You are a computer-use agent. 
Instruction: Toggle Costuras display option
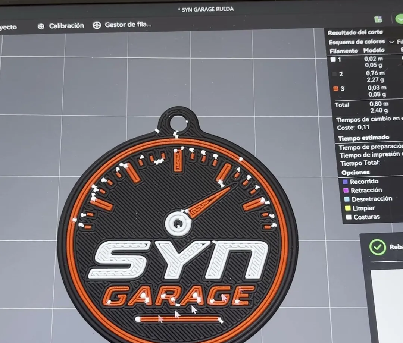pos(349,217)
